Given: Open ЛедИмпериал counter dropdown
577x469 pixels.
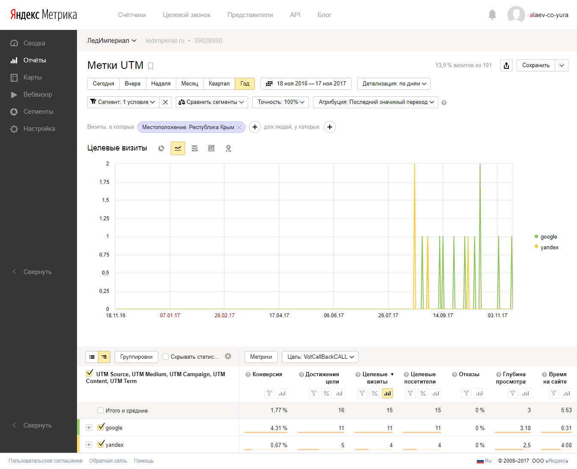Looking at the screenshot, I should pos(112,41).
